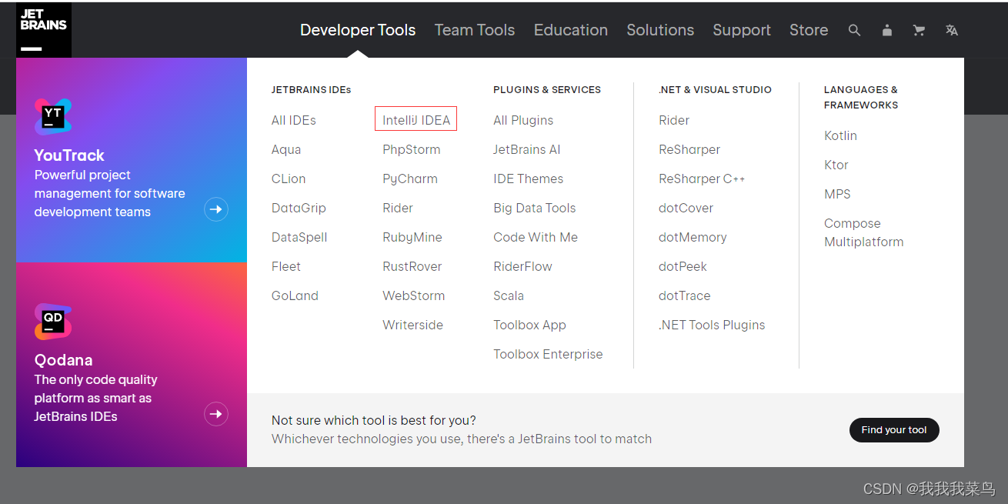The height and width of the screenshot is (504, 1008).
Task: Open the RubyMine link
Action: tap(412, 237)
